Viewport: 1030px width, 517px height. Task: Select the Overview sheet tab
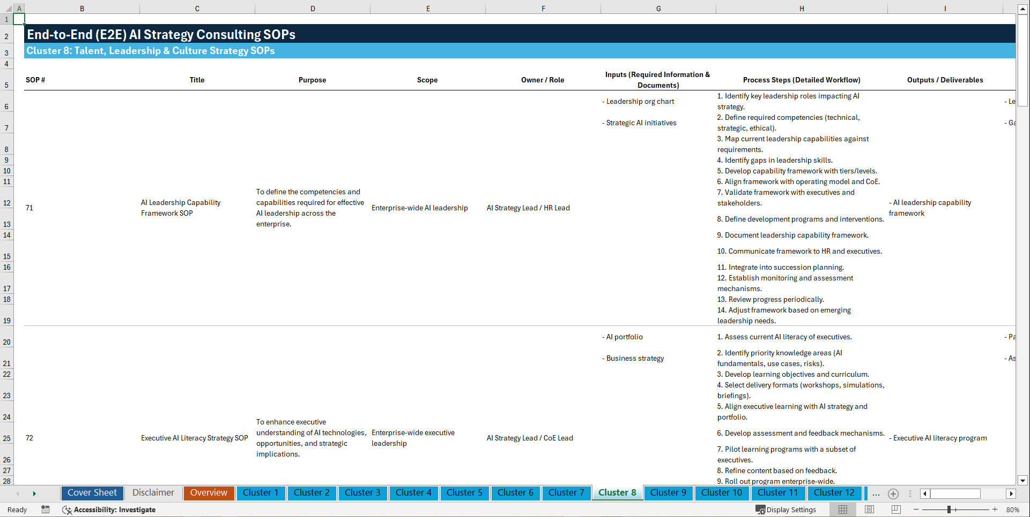click(x=209, y=493)
